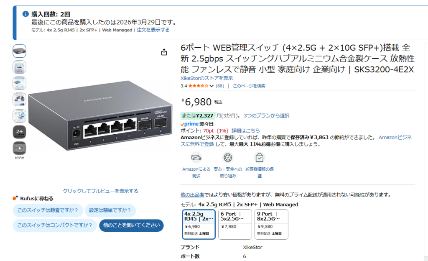Click the 安心・安全への取り組み badge icon
Image resolution: width=428 pixels, height=261 pixels.
[x=228, y=158]
